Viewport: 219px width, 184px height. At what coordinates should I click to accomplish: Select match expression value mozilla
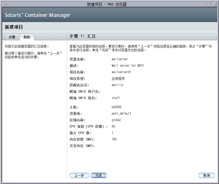117,85
